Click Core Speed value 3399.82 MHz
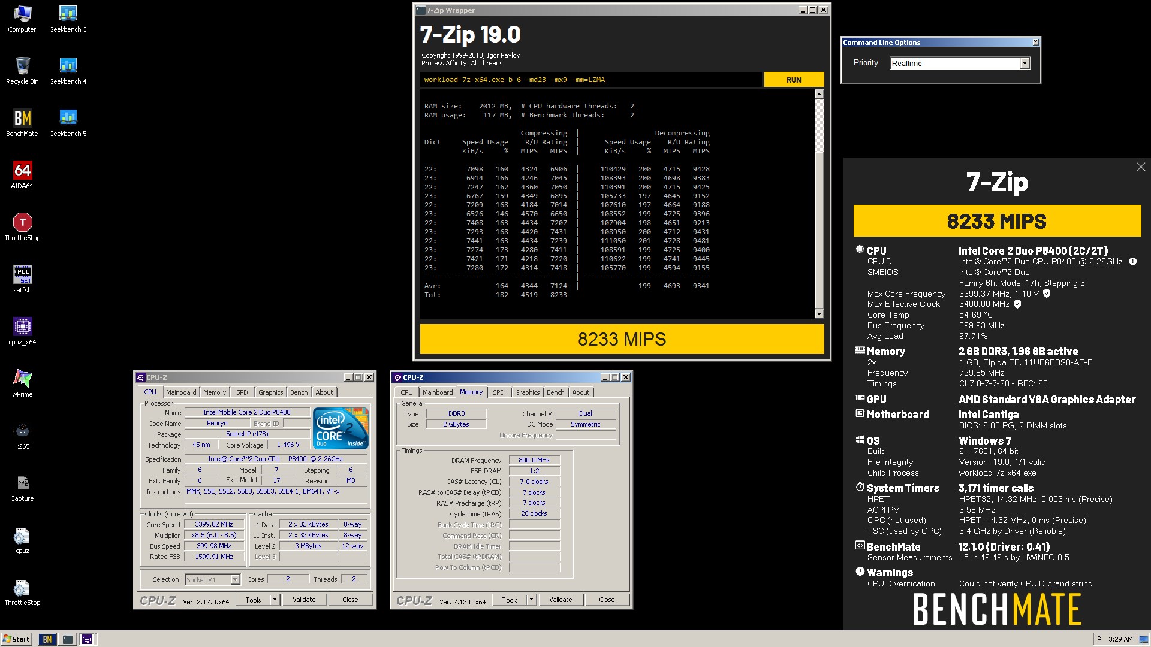Viewport: 1151px width, 647px height. (x=214, y=524)
